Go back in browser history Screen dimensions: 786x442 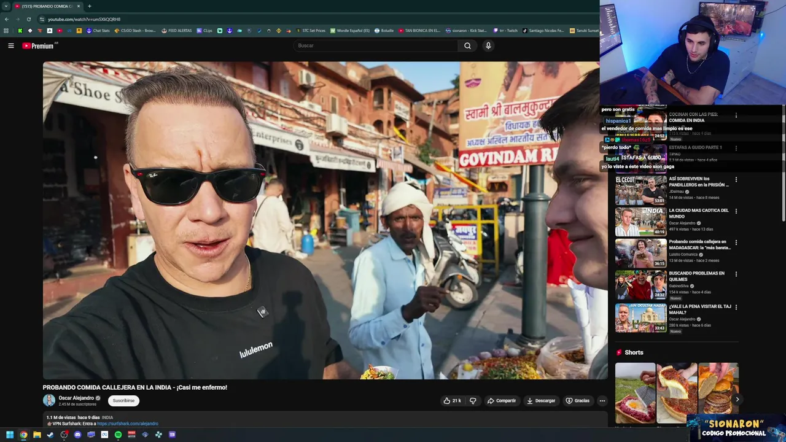coord(7,19)
